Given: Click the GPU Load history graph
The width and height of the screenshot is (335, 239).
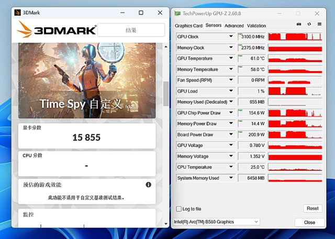Looking at the screenshot, I should [x=295, y=91].
